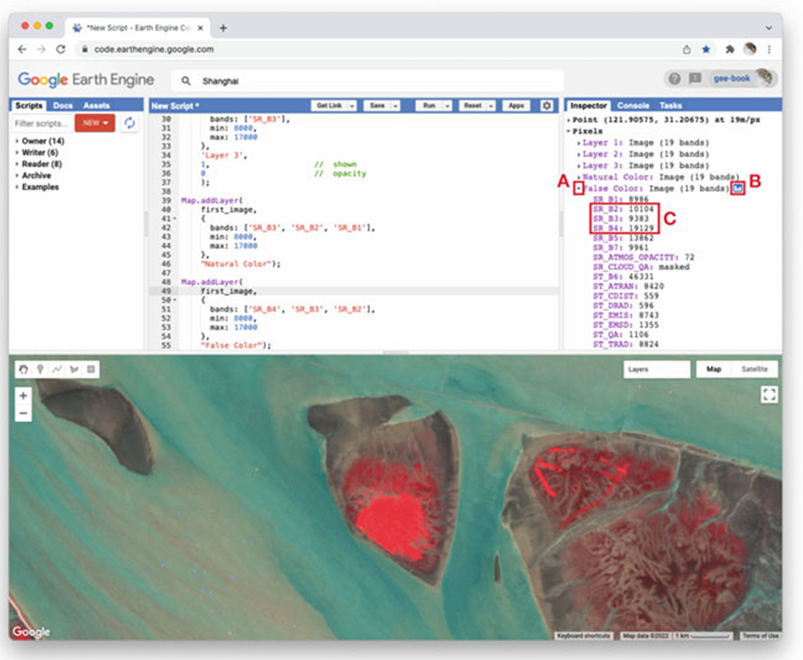803x660 pixels.
Task: Open the Earth Engine help icon
Action: [x=675, y=78]
